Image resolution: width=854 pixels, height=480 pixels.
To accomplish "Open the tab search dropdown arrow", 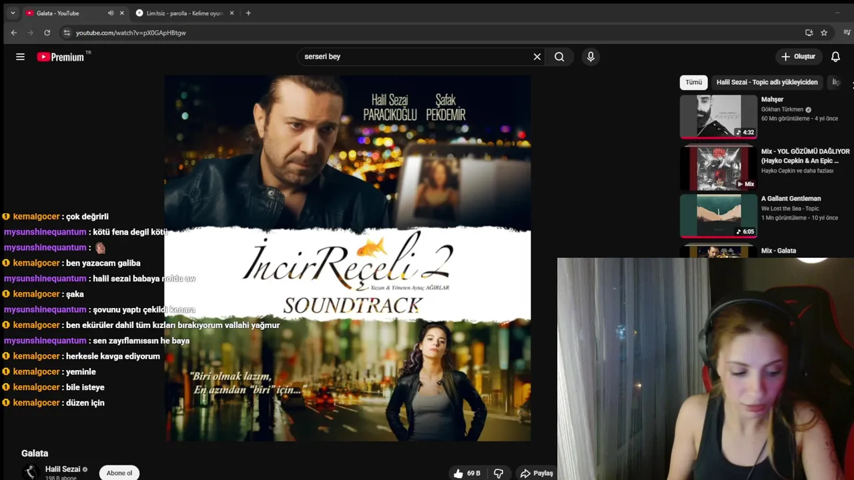I will [x=12, y=13].
